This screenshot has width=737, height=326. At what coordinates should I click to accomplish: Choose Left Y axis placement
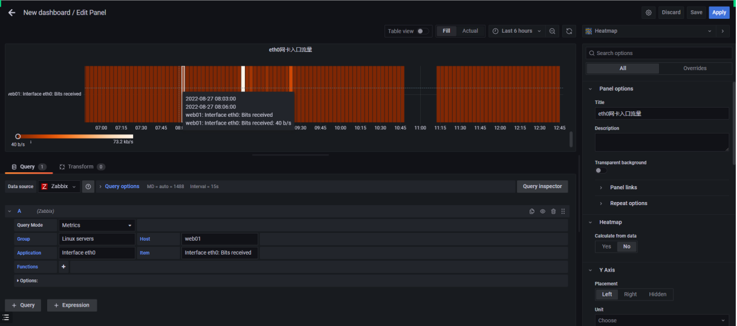click(607, 295)
